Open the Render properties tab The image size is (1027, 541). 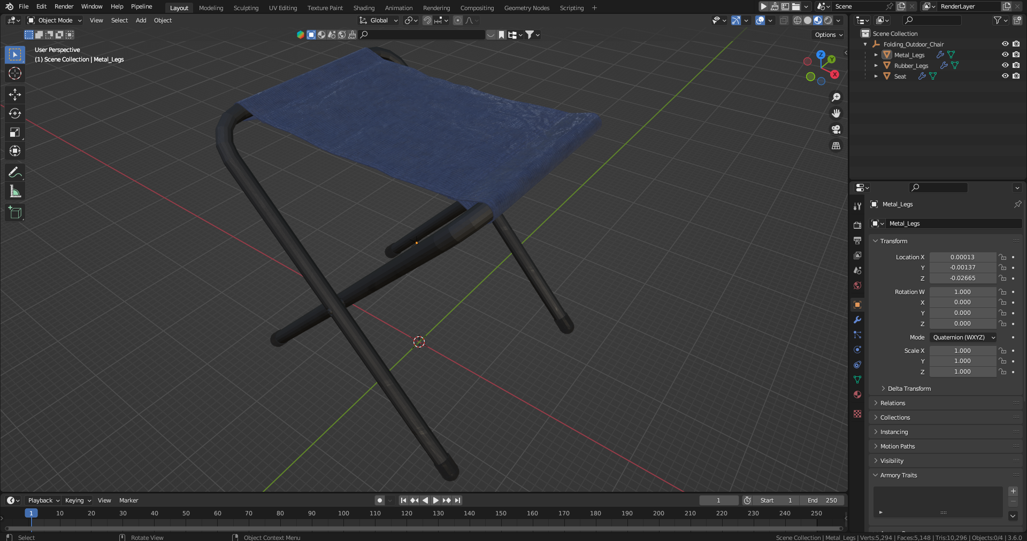857,226
